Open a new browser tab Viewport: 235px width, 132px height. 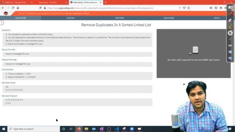[106, 3]
